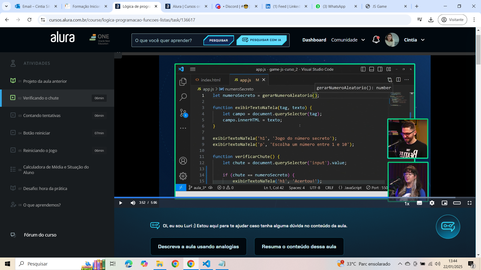The height and width of the screenshot is (270, 481).
Task: Open 'Botão reiniciar' lesson
Action: (58, 133)
